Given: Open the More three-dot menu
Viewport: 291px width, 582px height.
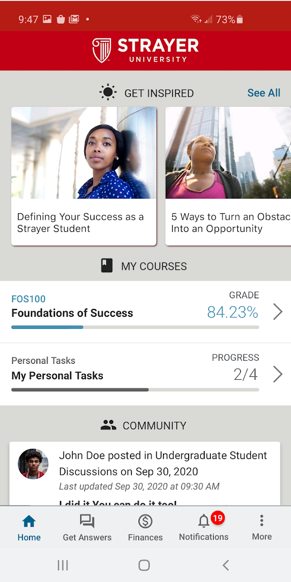Looking at the screenshot, I should point(261,522).
